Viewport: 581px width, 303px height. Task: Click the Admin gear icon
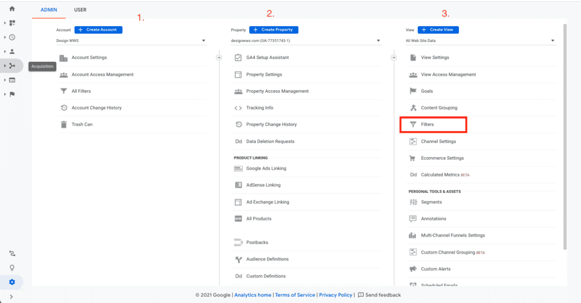point(12,282)
